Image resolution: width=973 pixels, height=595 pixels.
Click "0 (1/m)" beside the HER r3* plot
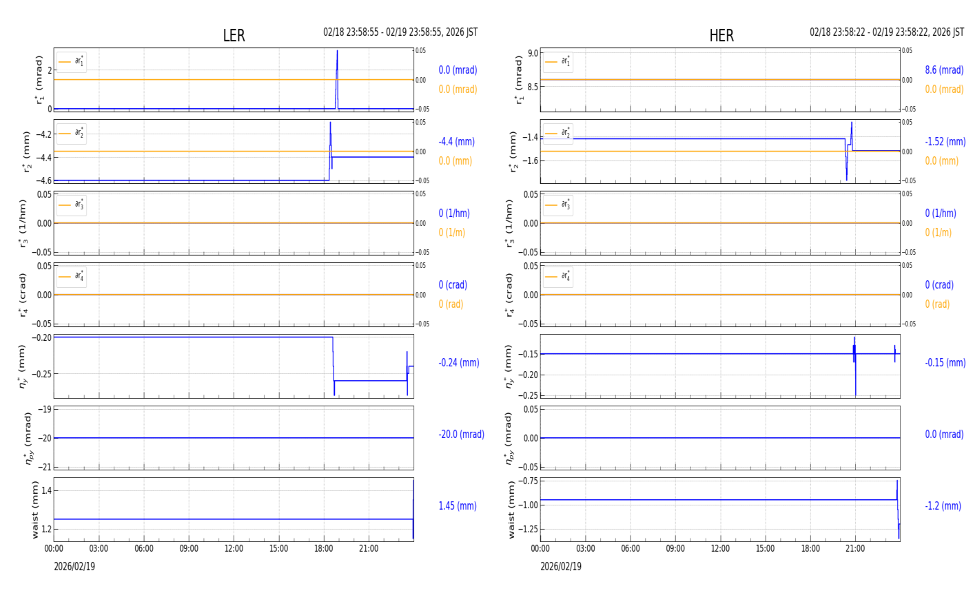click(x=938, y=233)
